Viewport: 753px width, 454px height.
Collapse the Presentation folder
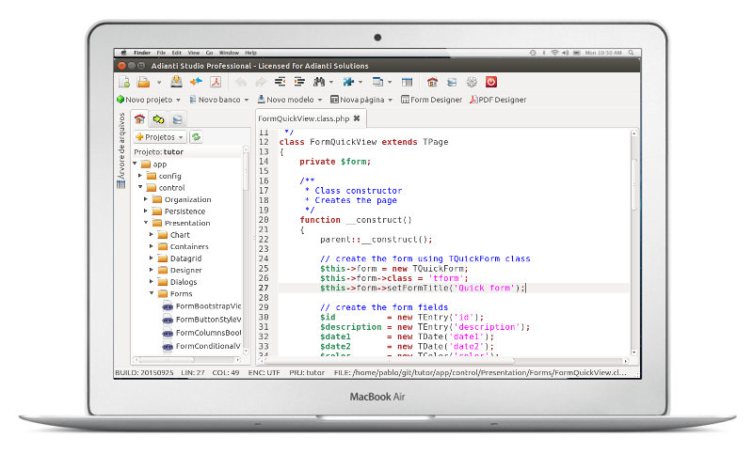pyautogui.click(x=146, y=223)
